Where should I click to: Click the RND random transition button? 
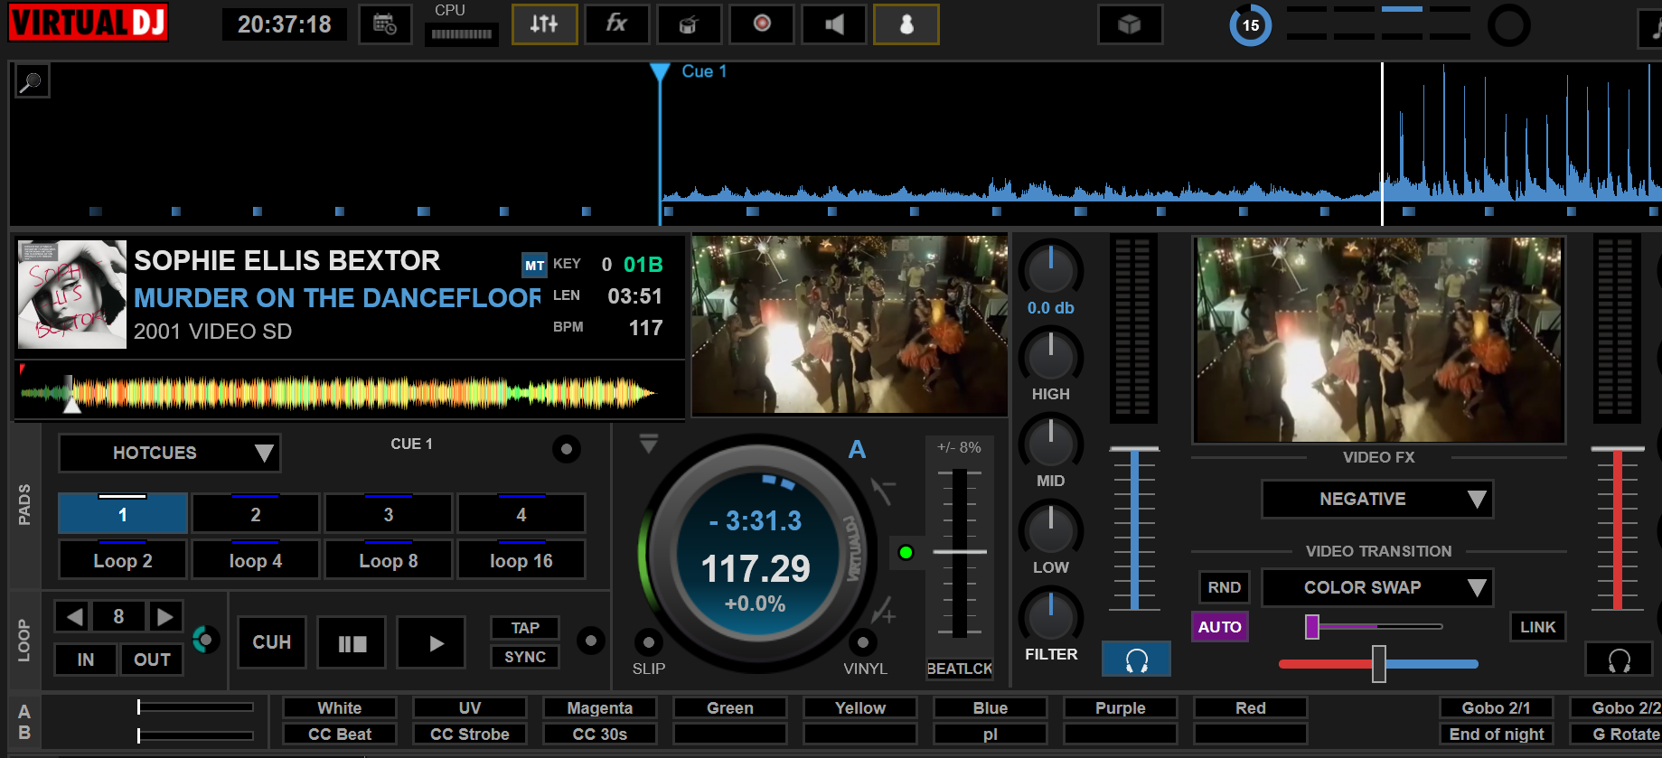tap(1224, 587)
